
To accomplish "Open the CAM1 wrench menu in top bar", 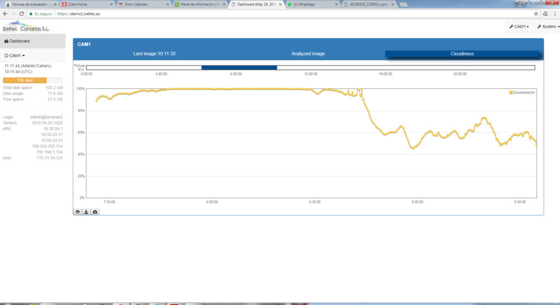I will 519,27.
